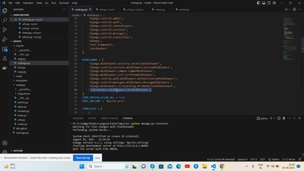
Task: Open Source Control view
Action: (x=5, y=29)
